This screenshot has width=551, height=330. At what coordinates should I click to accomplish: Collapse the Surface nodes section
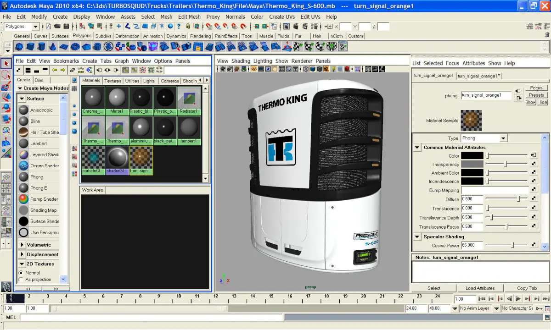(x=22, y=99)
